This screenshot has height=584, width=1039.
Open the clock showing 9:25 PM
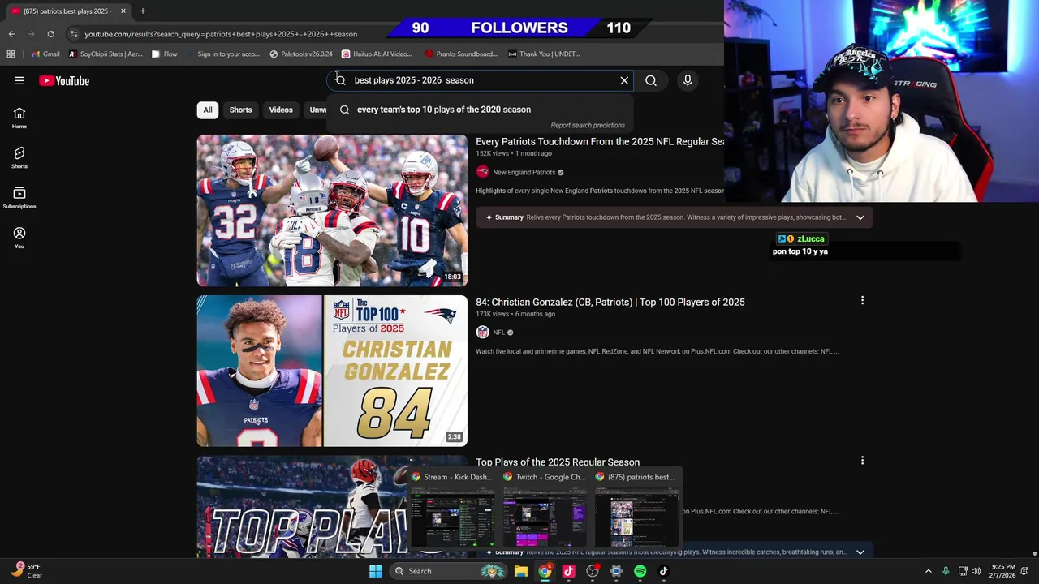coord(1002,571)
